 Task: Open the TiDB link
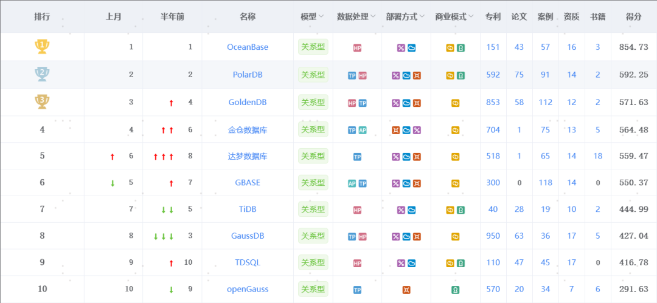[x=248, y=209]
